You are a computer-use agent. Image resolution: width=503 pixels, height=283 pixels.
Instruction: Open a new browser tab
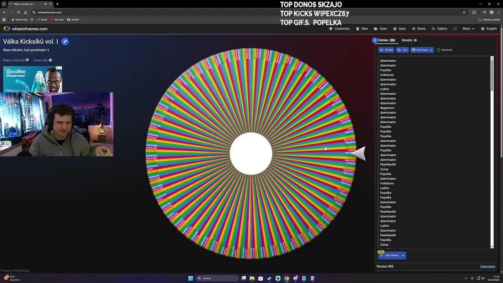[57, 4]
